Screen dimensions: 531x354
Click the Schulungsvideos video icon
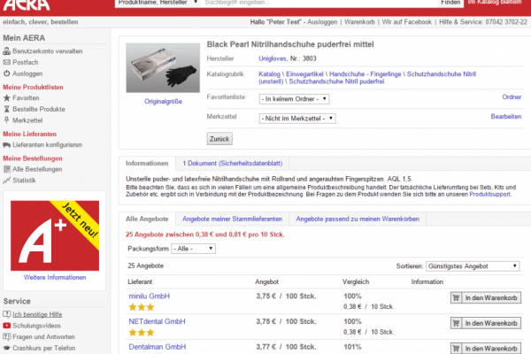(x=7, y=325)
